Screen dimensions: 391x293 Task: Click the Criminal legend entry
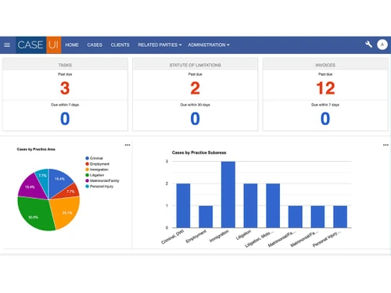[x=94, y=158]
